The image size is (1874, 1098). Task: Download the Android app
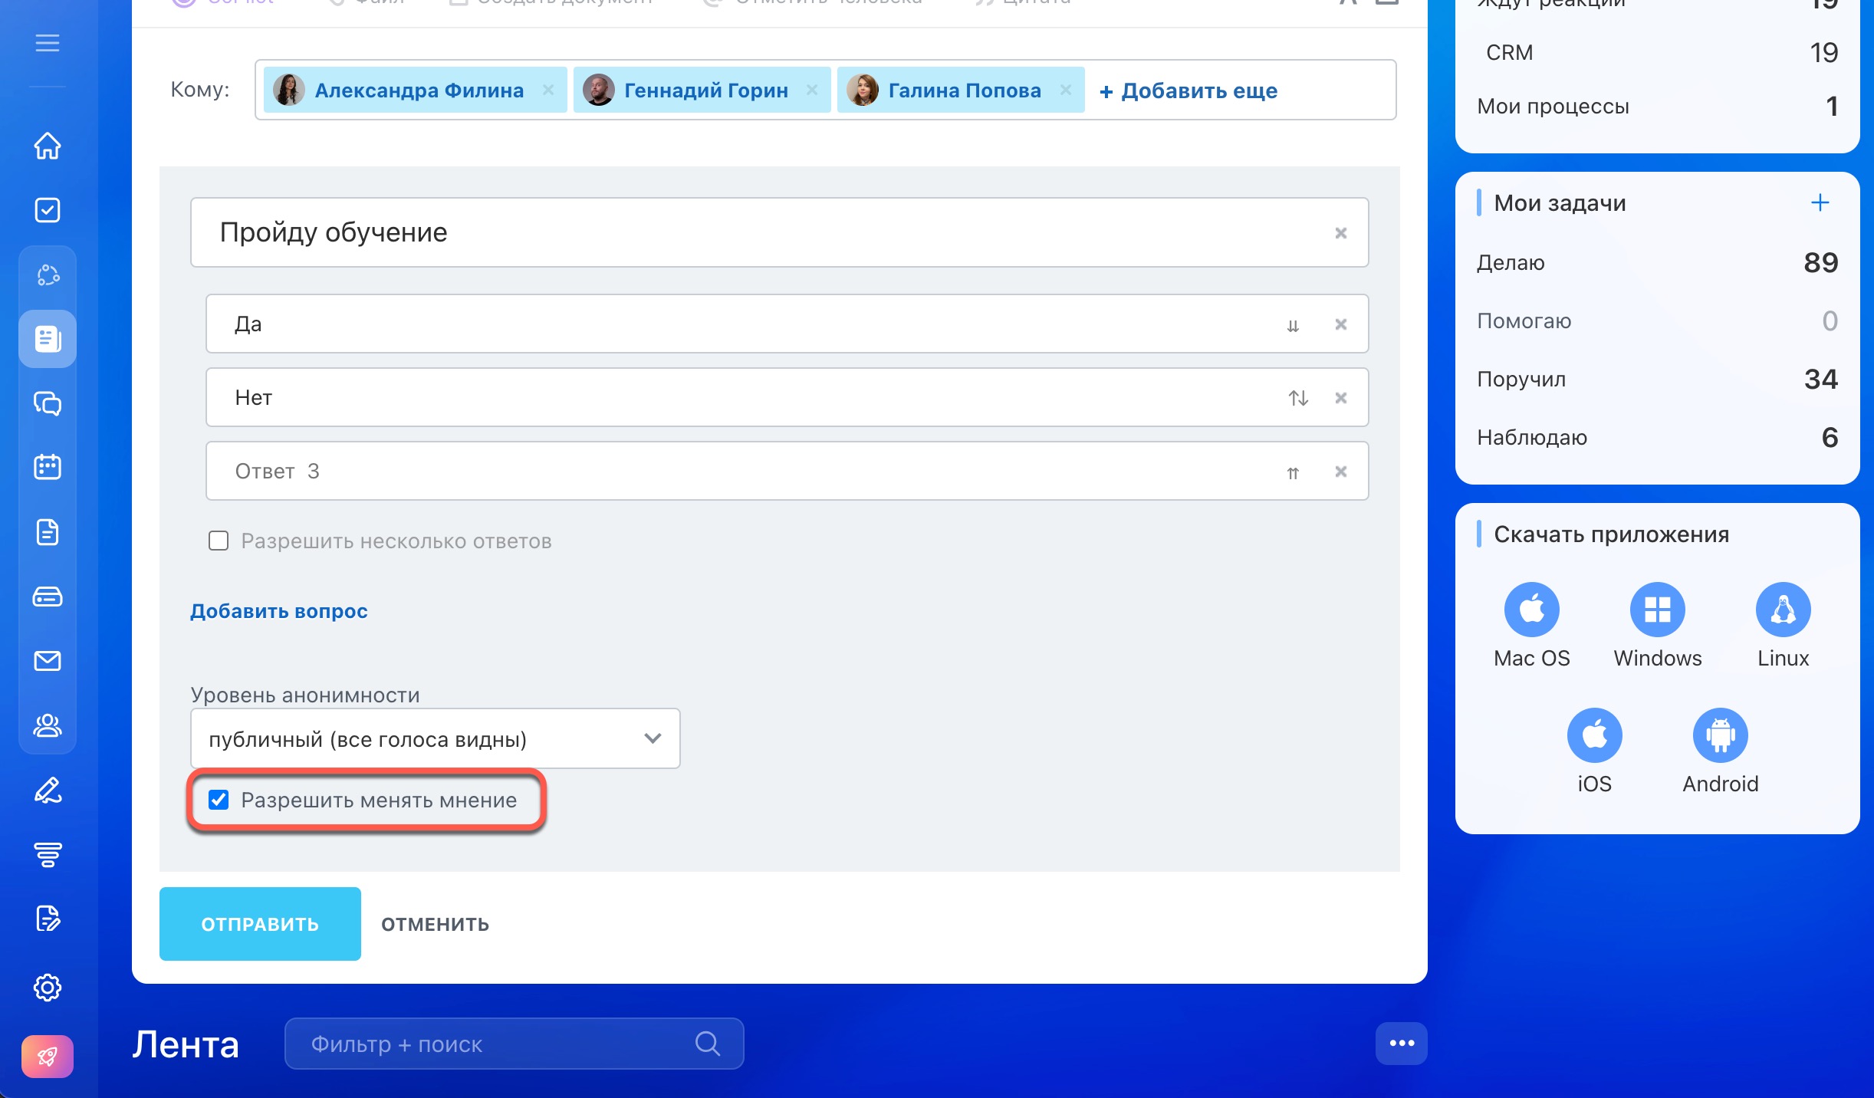(1721, 735)
